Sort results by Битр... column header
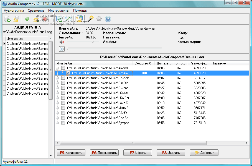This screenshot has height=166, width=252. (x=181, y=63)
